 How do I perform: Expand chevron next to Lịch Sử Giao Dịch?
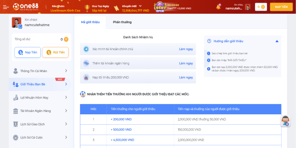pyautogui.click(x=66, y=124)
